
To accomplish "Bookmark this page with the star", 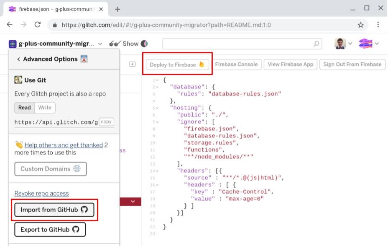I will point(360,25).
